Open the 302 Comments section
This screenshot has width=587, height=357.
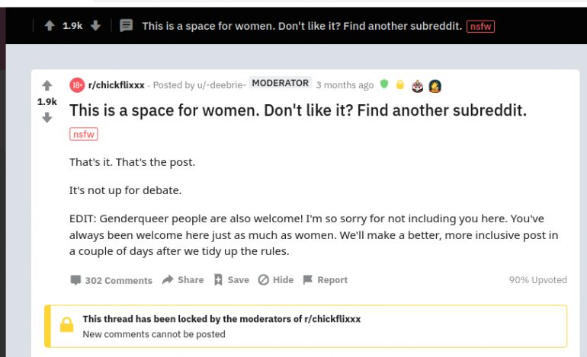pyautogui.click(x=111, y=280)
